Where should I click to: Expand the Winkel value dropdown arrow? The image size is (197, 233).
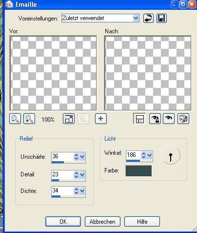pos(149,155)
